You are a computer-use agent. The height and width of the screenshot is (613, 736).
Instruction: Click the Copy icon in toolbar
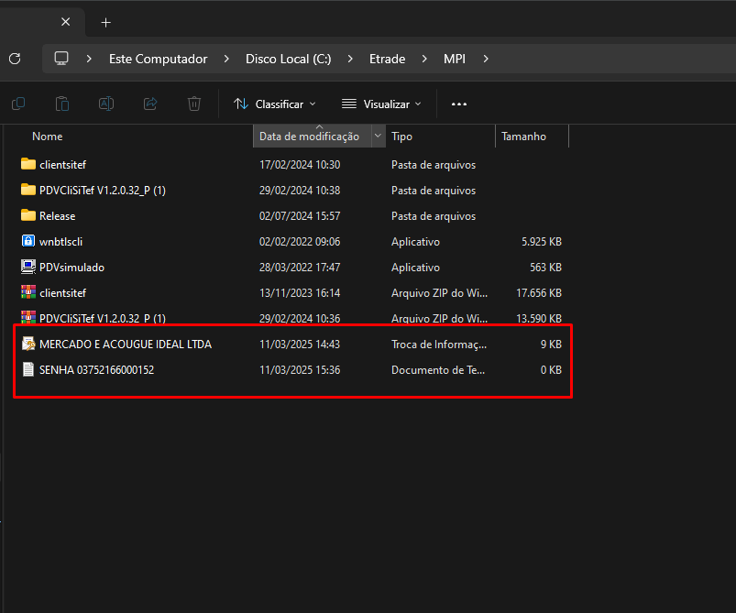pos(18,104)
